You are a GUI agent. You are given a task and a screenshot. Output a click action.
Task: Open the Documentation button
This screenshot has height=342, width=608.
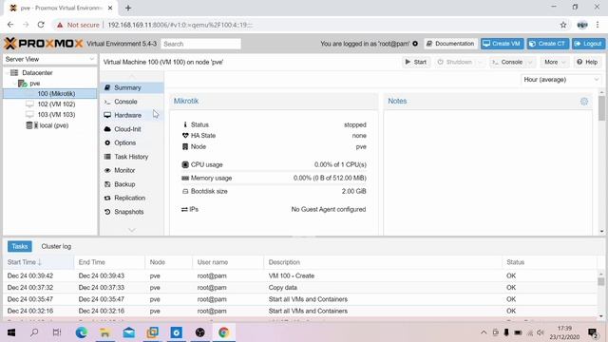pyautogui.click(x=450, y=44)
